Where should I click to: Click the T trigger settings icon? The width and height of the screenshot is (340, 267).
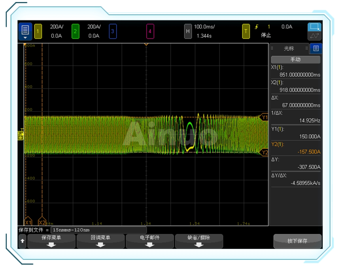(x=246, y=31)
